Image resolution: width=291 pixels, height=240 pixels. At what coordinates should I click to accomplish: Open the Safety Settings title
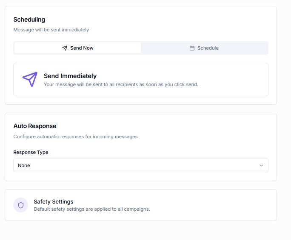[54, 201]
